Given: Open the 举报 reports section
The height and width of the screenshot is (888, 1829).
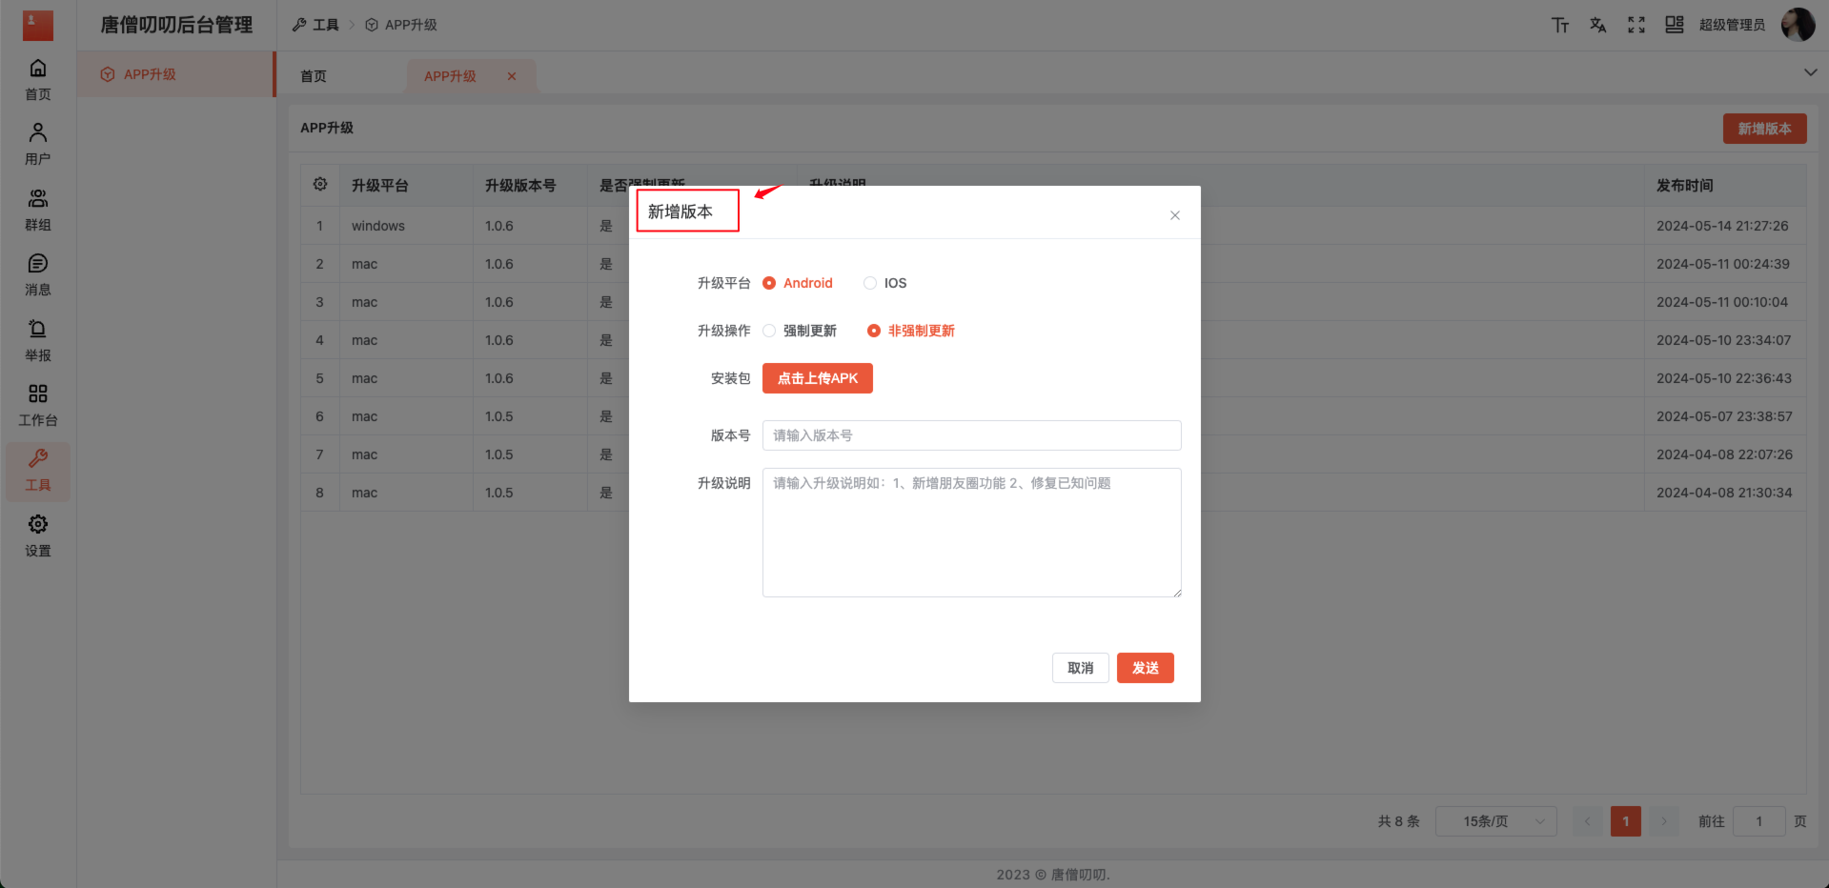Looking at the screenshot, I should tap(37, 339).
